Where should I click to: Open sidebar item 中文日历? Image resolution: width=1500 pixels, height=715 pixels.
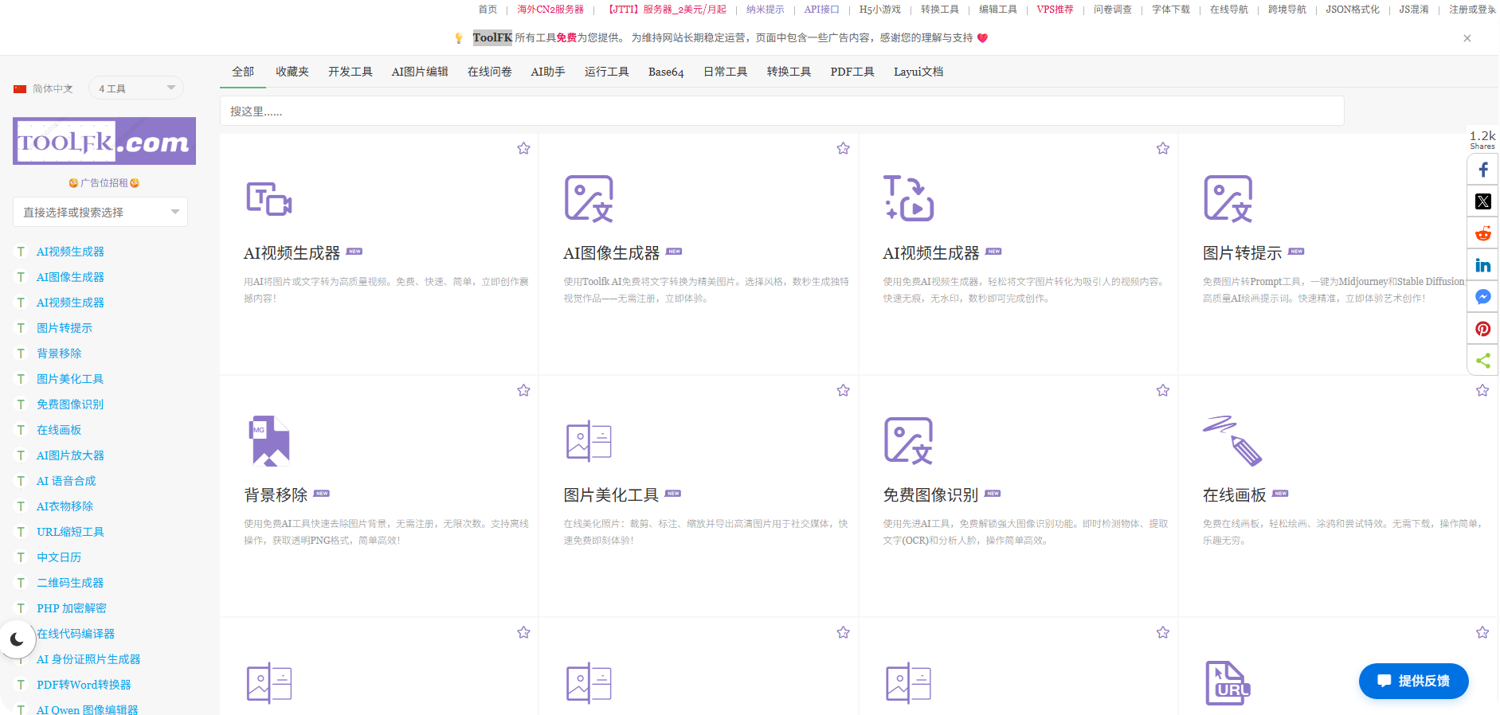point(59,557)
